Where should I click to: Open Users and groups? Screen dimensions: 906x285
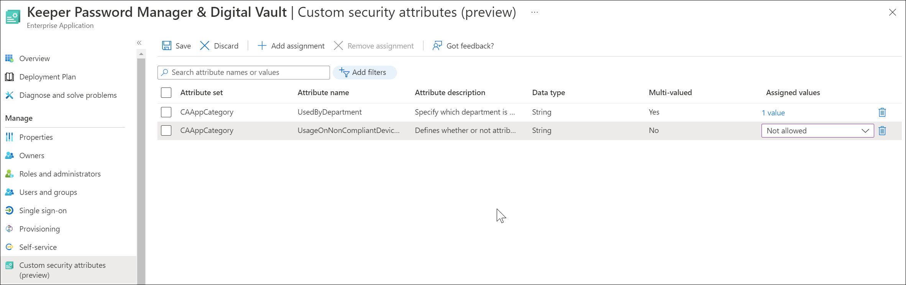tap(48, 192)
